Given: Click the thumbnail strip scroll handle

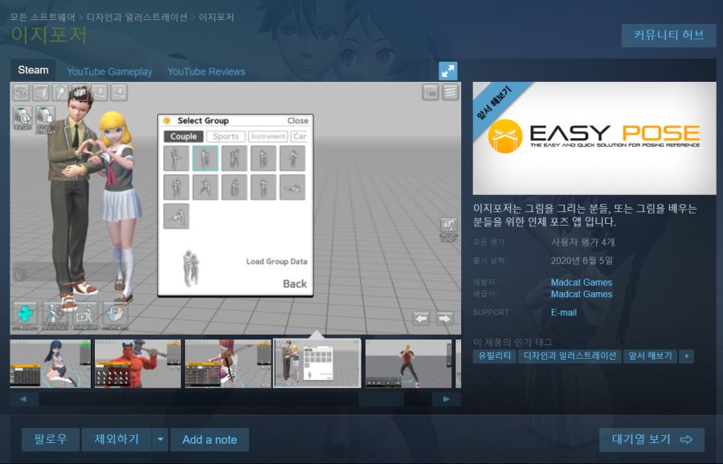Looking at the screenshot, I should [381, 399].
